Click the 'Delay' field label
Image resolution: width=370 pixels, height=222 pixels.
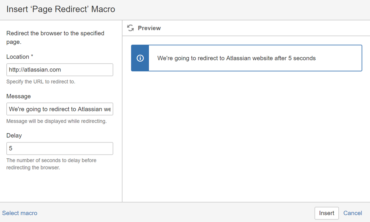pos(14,135)
